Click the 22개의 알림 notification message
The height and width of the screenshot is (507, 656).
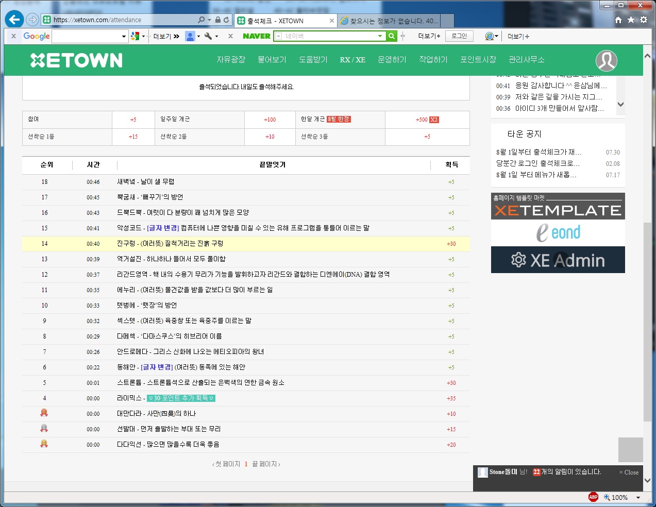[x=567, y=472]
